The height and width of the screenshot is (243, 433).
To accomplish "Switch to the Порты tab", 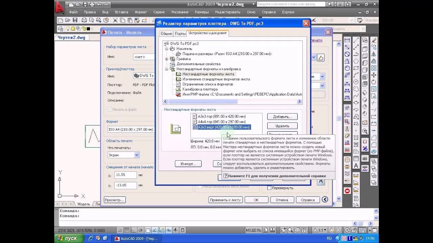I will pyautogui.click(x=180, y=33).
